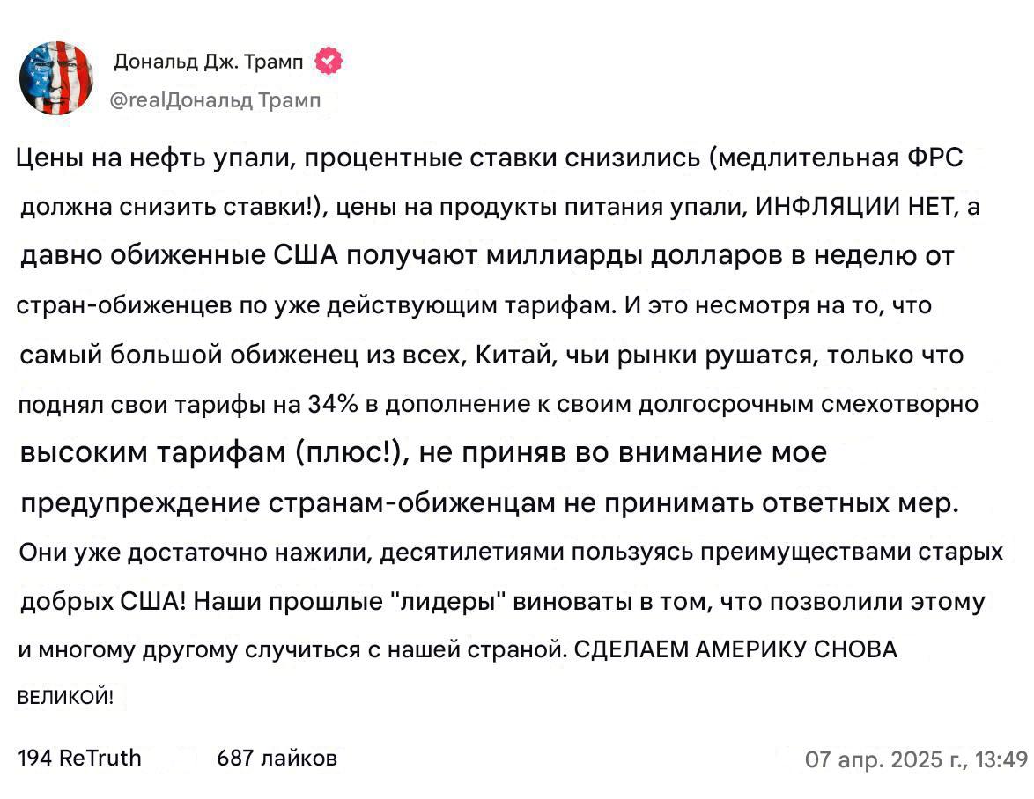Click the pink verified checkmark badge
Image resolution: width=1034 pixels, height=799 pixels.
point(329,61)
